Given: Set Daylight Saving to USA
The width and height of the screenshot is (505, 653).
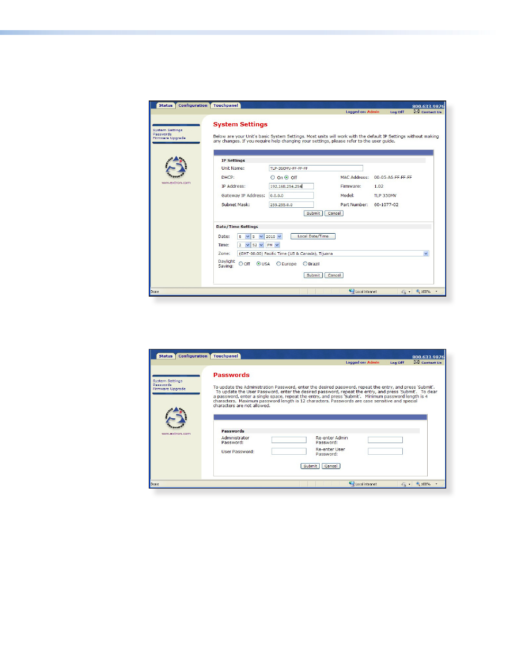Looking at the screenshot, I should click(258, 264).
